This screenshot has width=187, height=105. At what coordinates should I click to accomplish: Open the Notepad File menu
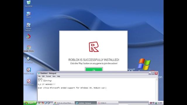tap(39, 76)
